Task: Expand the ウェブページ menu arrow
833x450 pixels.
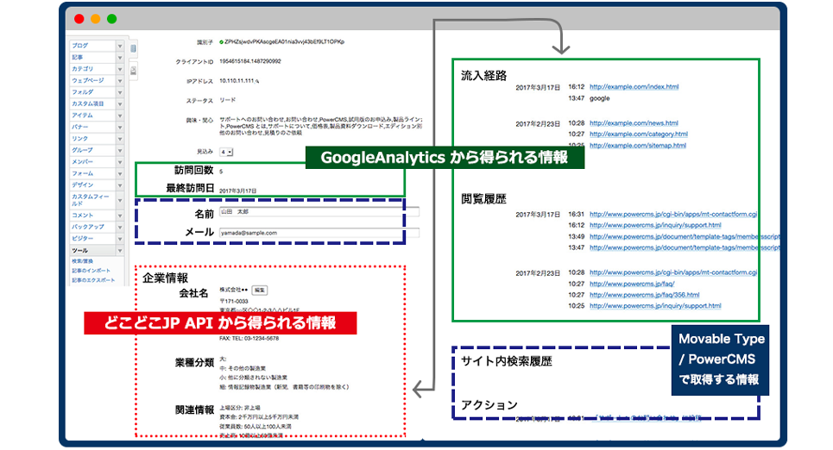Action: 119,81
